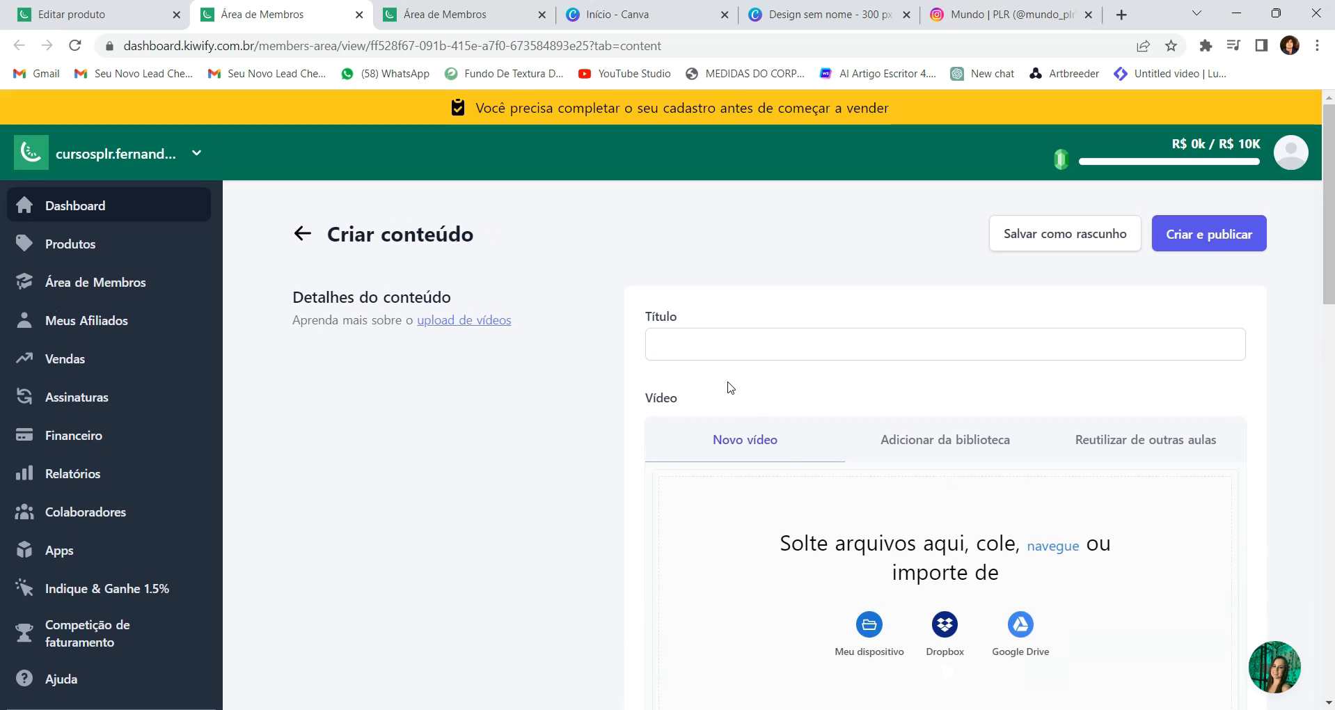Screen dimensions: 1335x710
Task: Select the Dropbox import icon
Action: point(945,624)
